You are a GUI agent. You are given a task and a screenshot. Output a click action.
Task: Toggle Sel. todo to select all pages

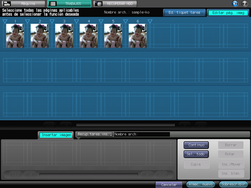(196, 154)
